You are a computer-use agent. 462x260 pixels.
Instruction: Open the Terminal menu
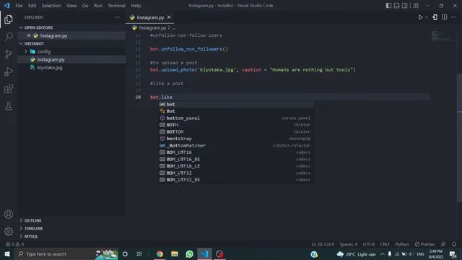point(116,6)
